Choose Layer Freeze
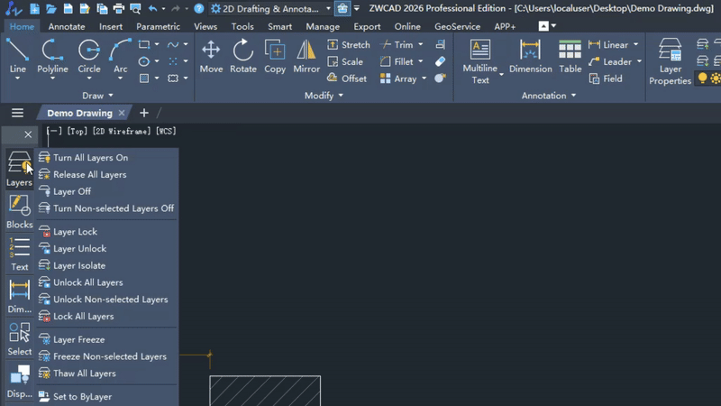 pos(106,339)
